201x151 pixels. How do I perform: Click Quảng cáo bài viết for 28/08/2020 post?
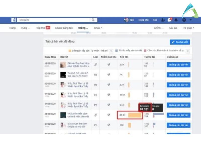coord(178,115)
